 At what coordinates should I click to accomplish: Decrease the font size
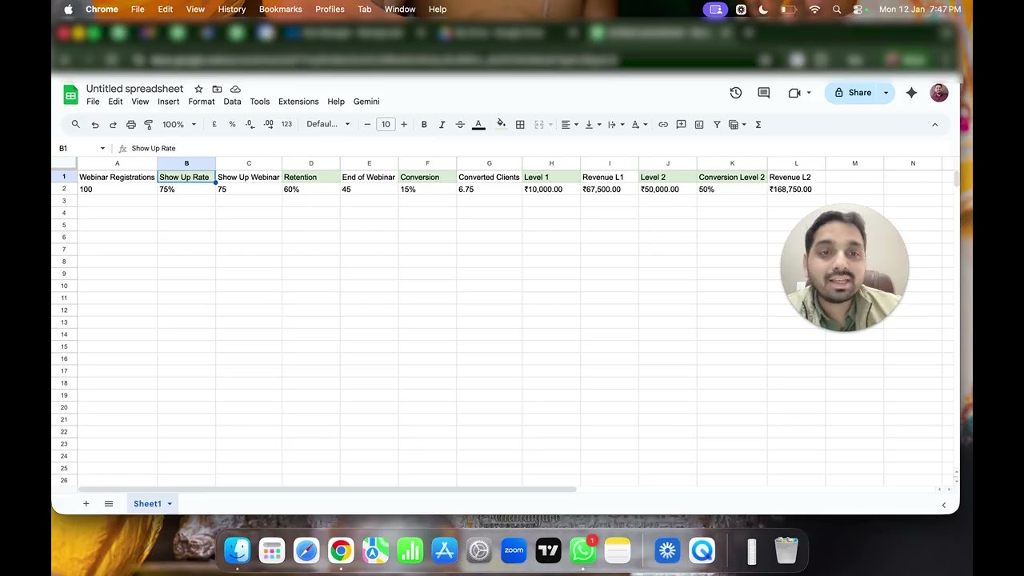pyautogui.click(x=367, y=125)
